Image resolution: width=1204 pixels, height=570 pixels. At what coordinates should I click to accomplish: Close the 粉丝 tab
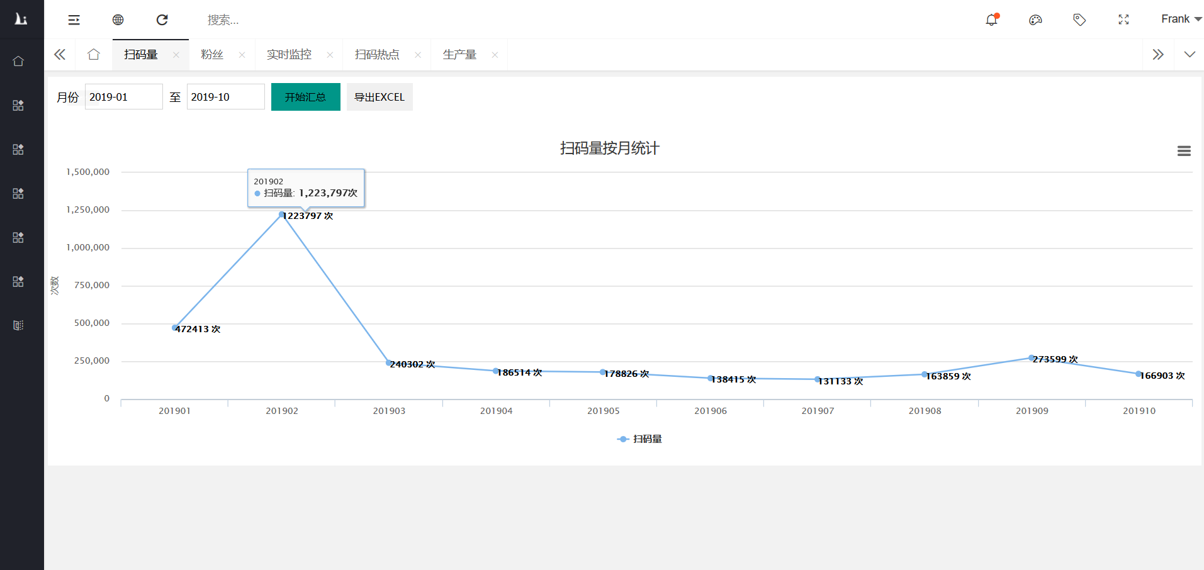(242, 55)
